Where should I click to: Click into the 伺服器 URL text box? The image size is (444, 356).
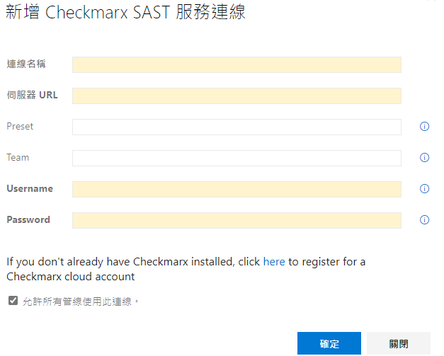pos(237,96)
